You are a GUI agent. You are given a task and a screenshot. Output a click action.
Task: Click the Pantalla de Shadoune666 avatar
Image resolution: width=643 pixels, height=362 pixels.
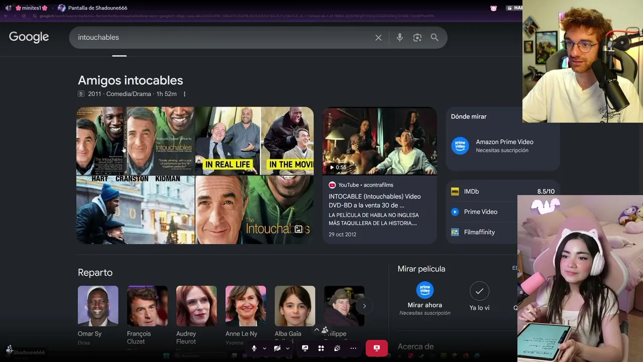click(61, 8)
